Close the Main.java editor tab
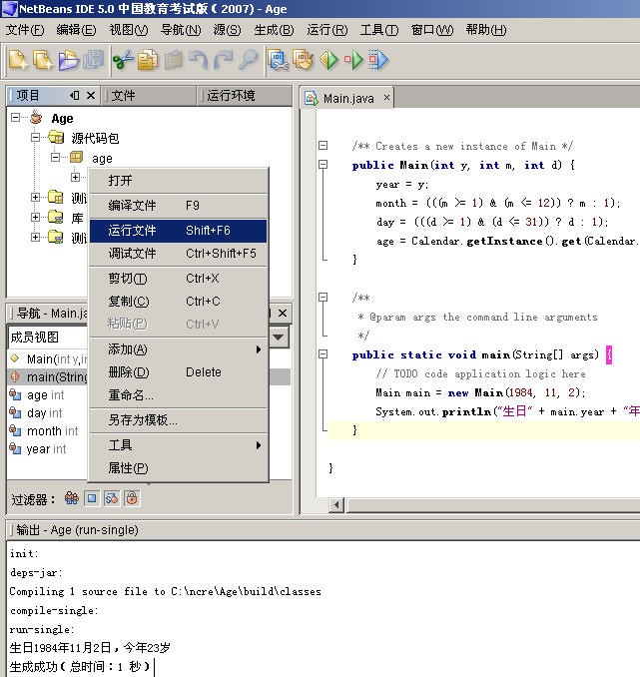The width and height of the screenshot is (640, 677). click(386, 98)
